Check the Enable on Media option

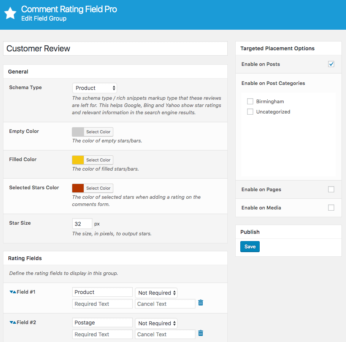click(x=331, y=208)
